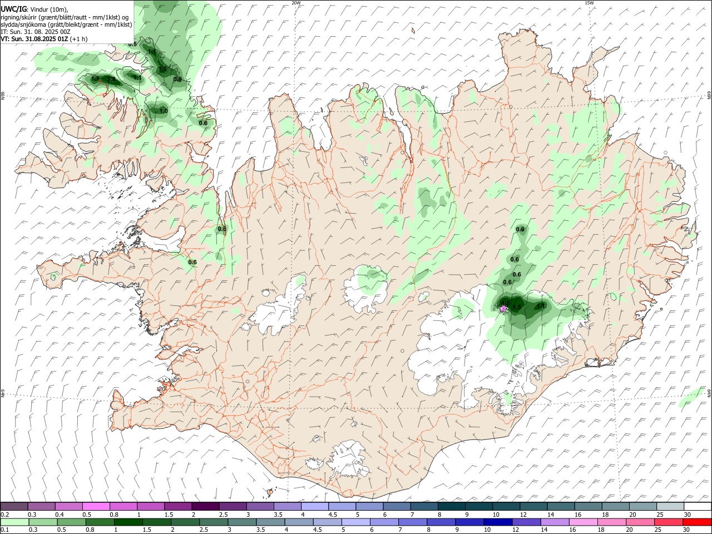Click the pink location marker on the glacier

503,309
